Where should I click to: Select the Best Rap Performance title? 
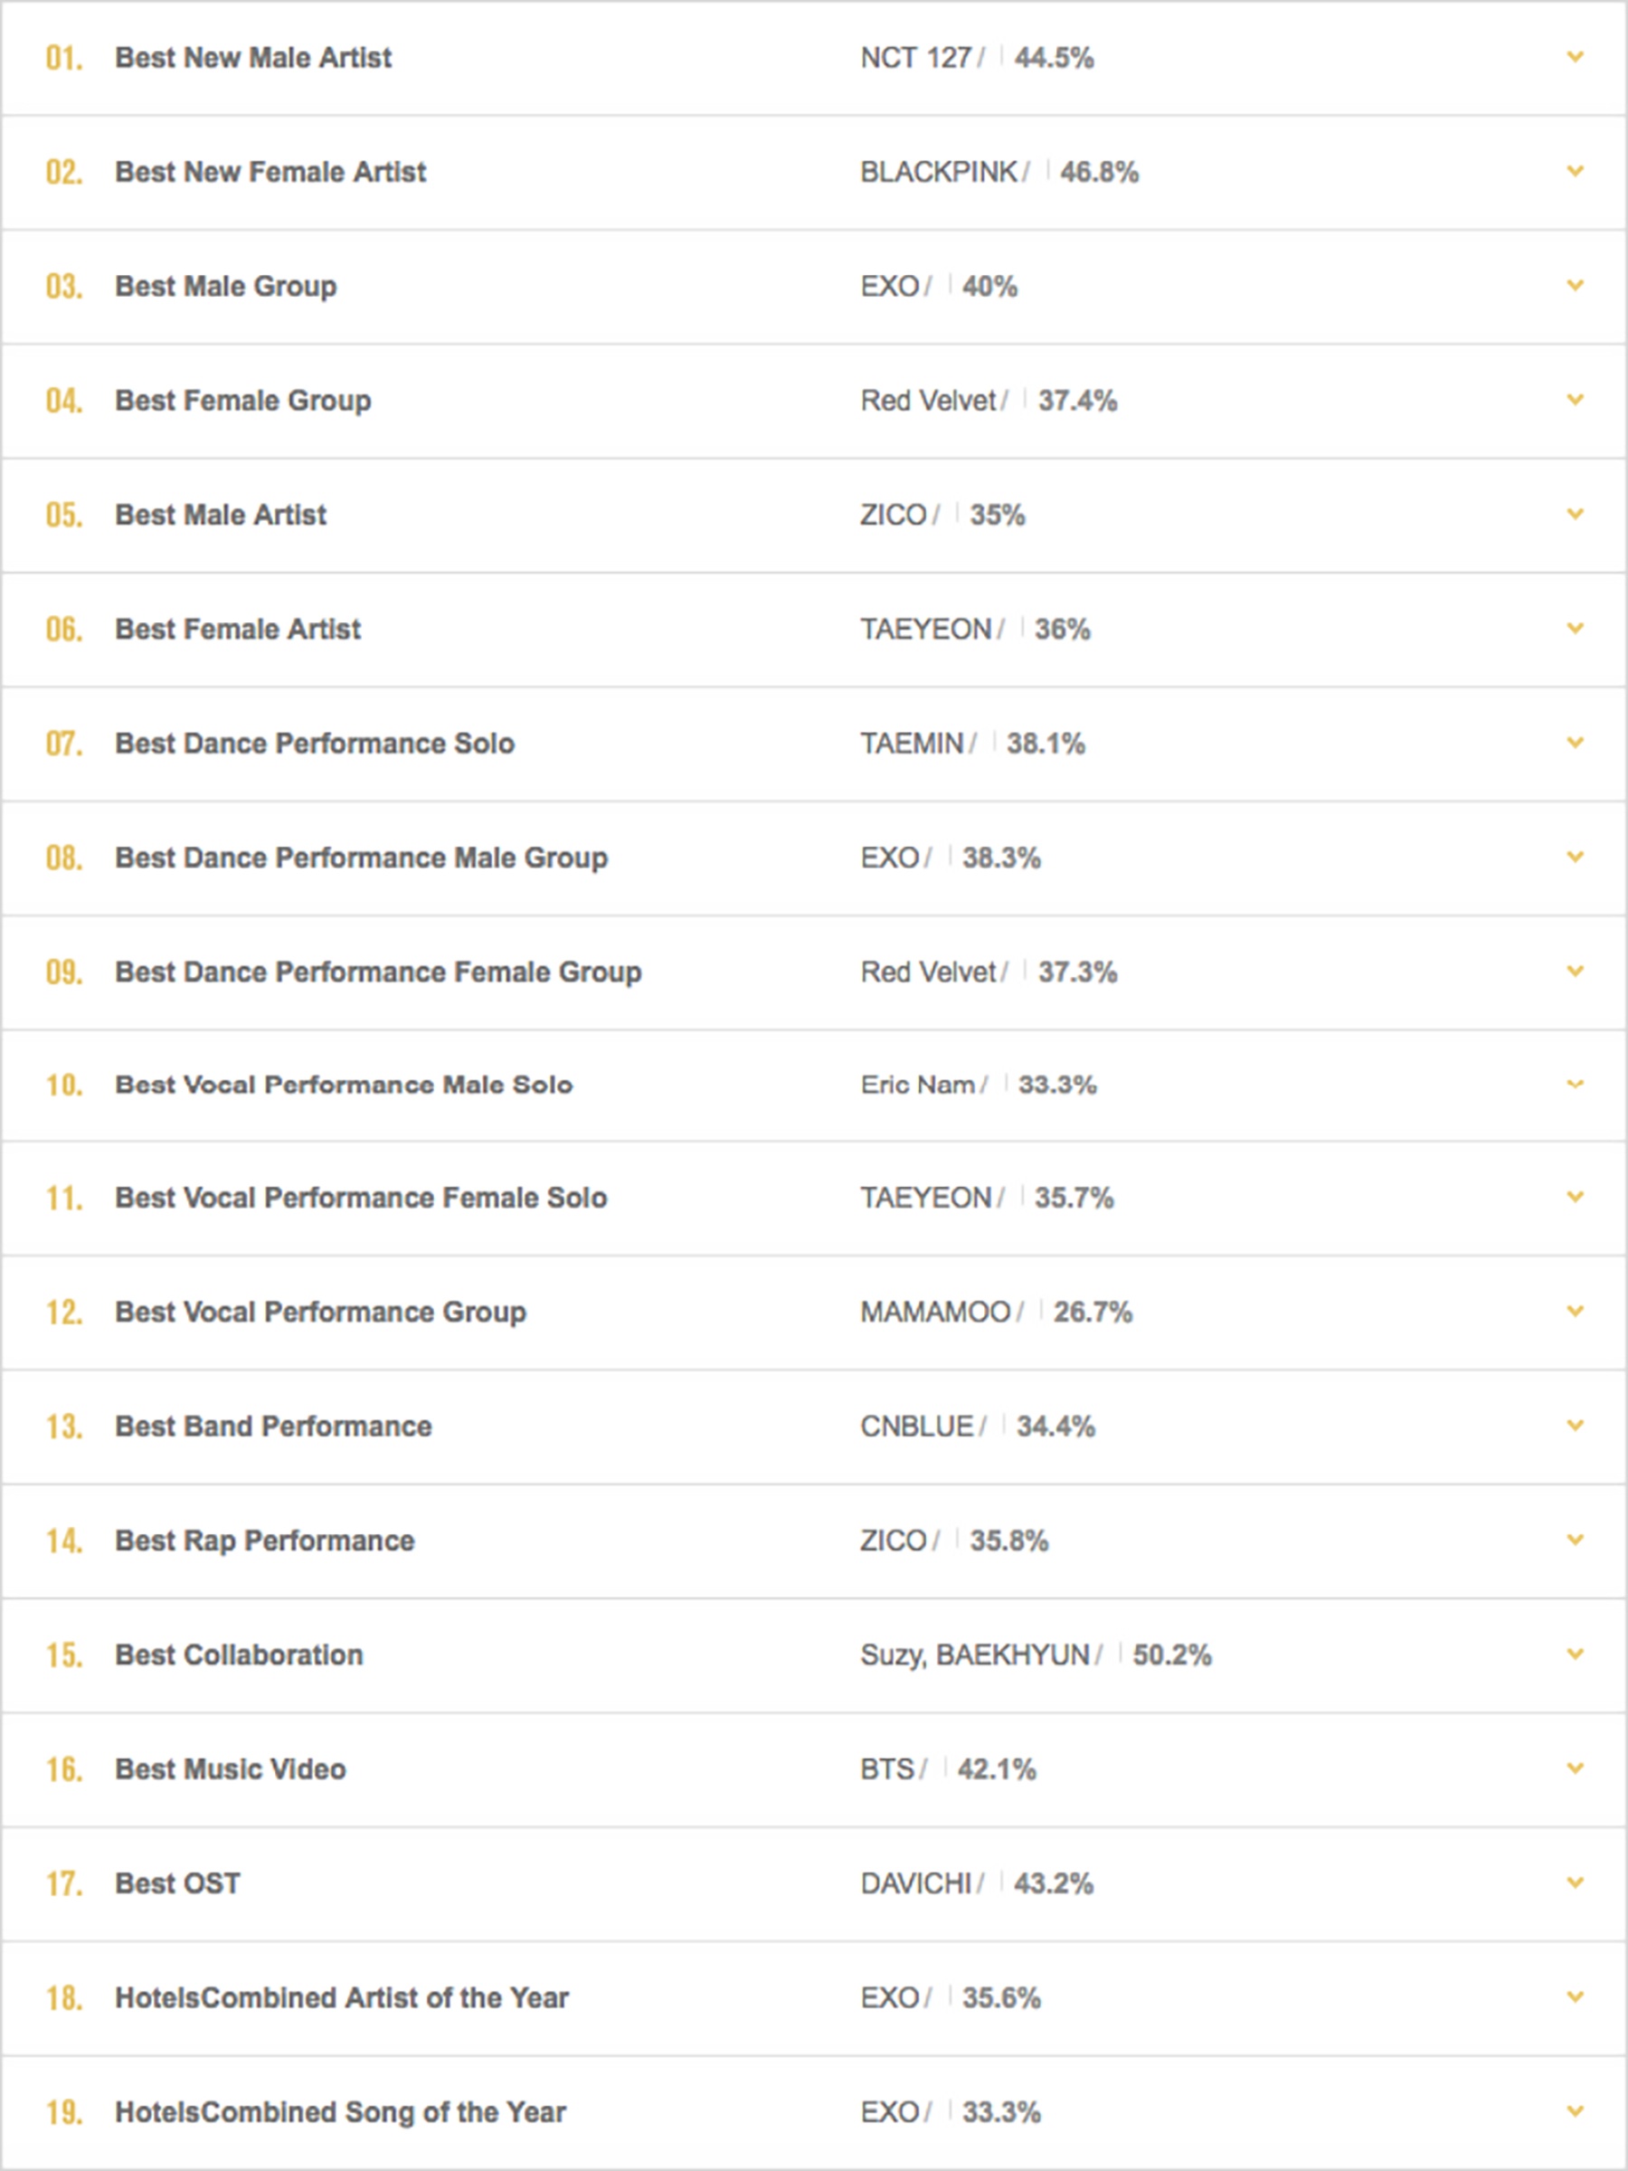tap(264, 1541)
